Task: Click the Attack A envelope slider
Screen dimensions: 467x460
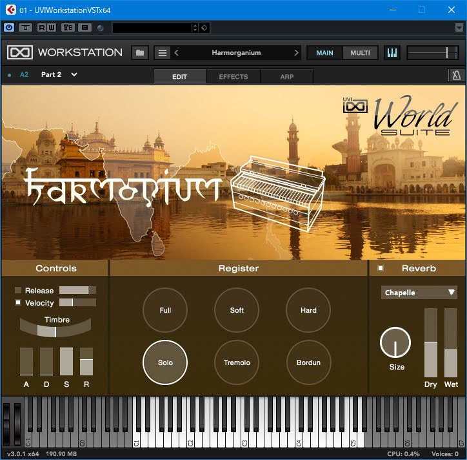Action: pyautogui.click(x=26, y=361)
